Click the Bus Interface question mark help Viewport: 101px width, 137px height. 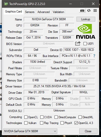(x=94, y=56)
